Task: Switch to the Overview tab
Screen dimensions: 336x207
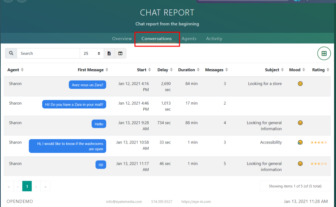Action: 122,39
